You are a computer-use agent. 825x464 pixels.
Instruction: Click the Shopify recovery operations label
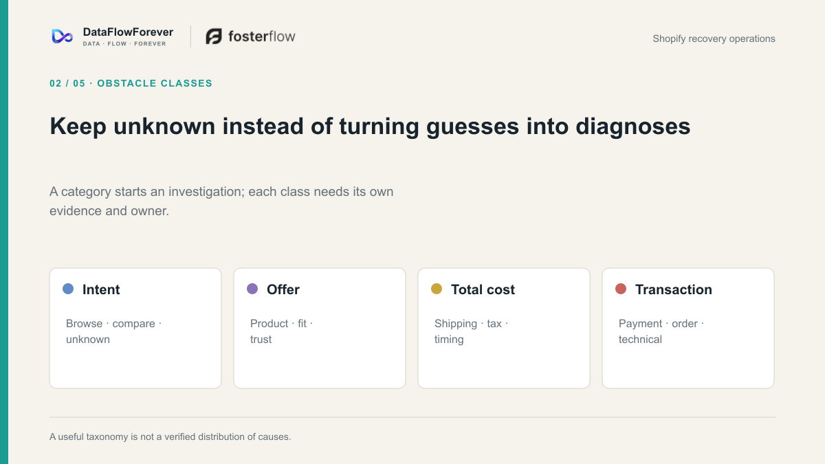coord(714,38)
